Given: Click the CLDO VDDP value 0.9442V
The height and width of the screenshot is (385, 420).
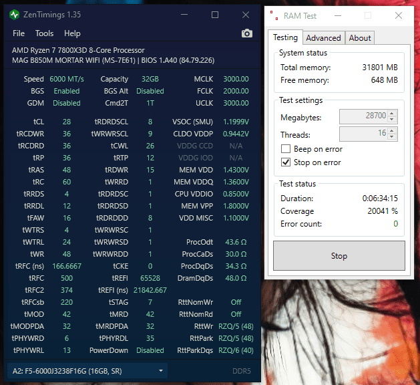Looking at the screenshot, I should coord(236,134).
